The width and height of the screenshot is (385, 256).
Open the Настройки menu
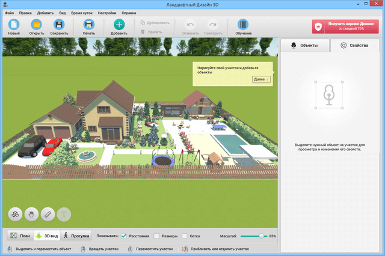pyautogui.click(x=108, y=12)
